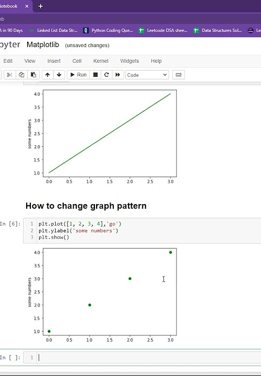Restart kernel and run all fast-forward icon
Viewport: 261px width, 376px height.
pyautogui.click(x=117, y=75)
